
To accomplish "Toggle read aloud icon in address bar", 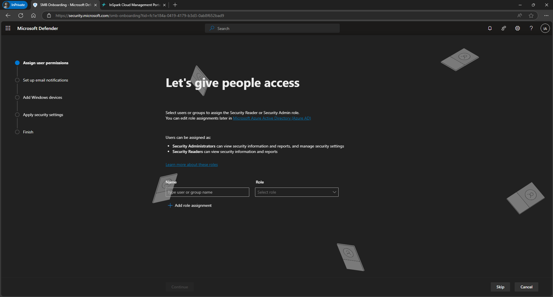I will pos(520,16).
